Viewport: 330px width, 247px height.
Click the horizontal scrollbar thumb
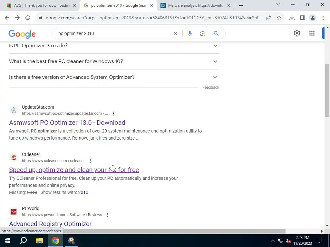click(x=174, y=231)
